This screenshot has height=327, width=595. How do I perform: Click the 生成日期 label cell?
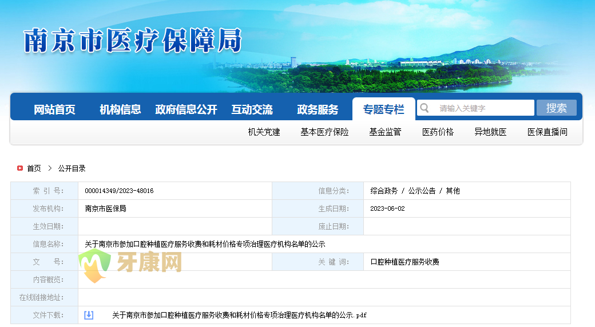318,208
